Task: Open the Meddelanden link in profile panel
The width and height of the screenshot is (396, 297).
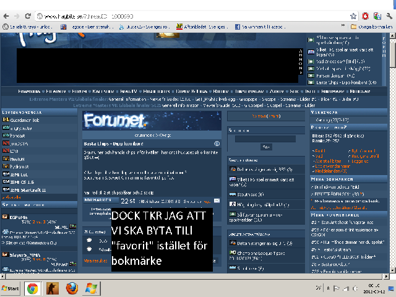Action: [330, 171]
